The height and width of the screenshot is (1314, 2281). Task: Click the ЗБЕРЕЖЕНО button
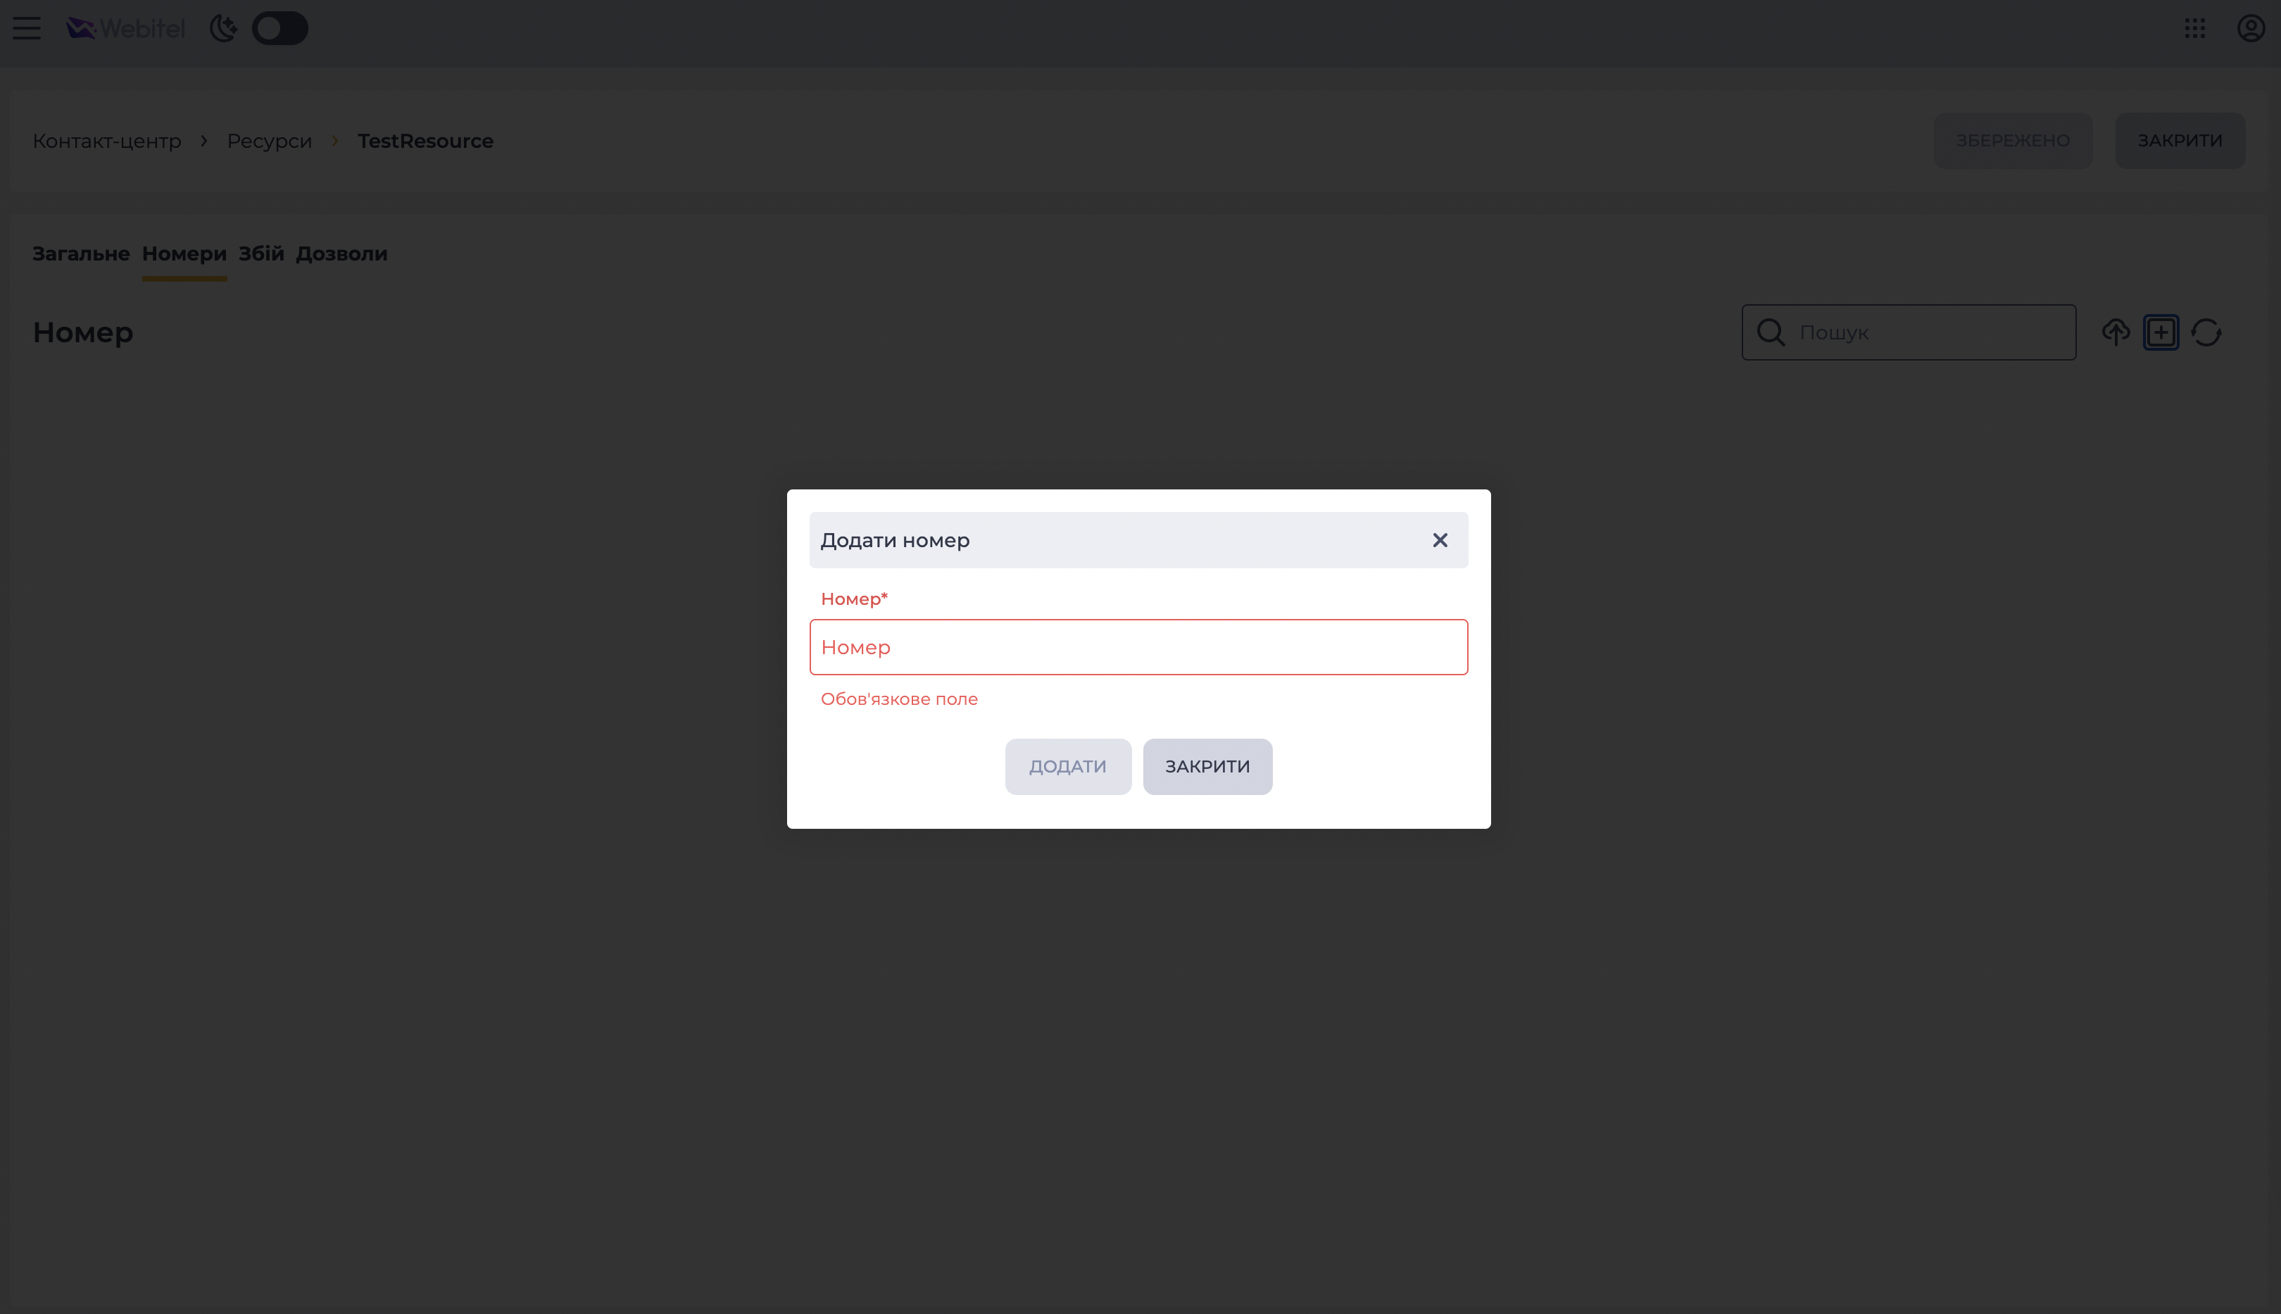tap(2013, 141)
